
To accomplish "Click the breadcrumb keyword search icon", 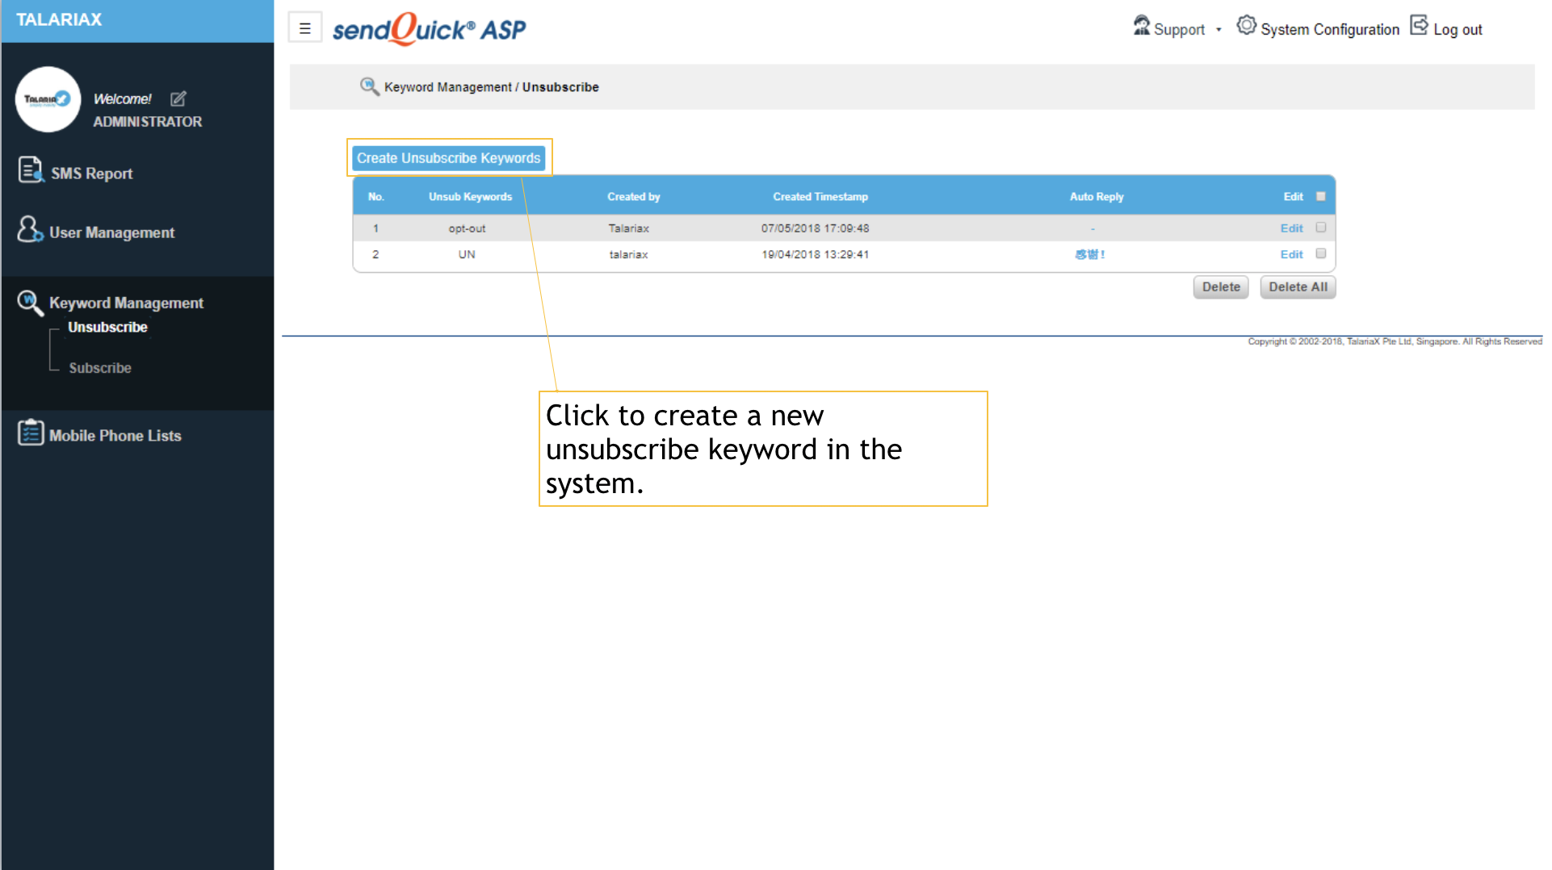I will 369,86.
